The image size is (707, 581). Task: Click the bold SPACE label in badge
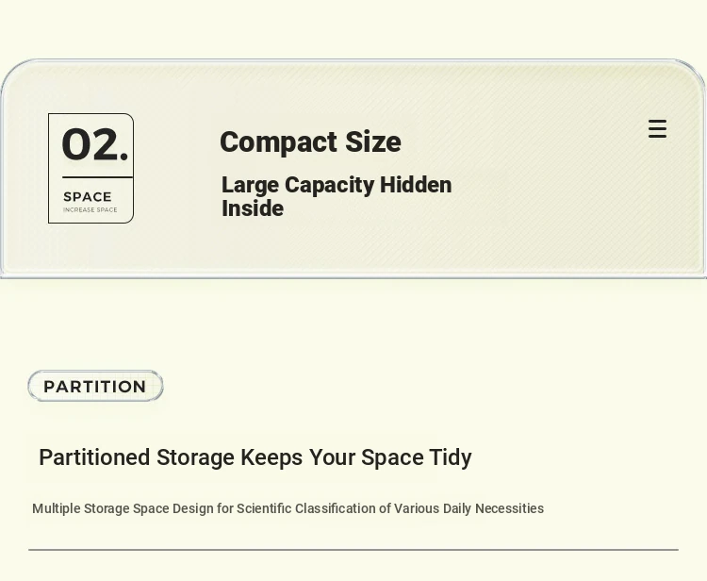88,197
